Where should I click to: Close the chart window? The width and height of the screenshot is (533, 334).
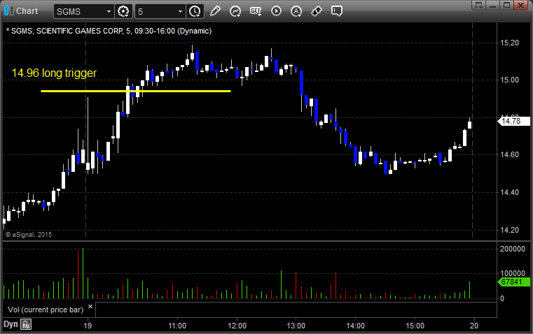click(520, 5)
